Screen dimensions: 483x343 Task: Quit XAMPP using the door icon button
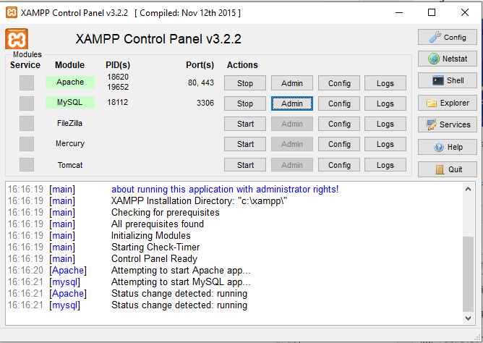pos(448,169)
